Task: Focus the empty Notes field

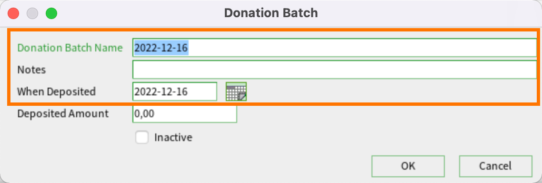Action: (x=335, y=70)
